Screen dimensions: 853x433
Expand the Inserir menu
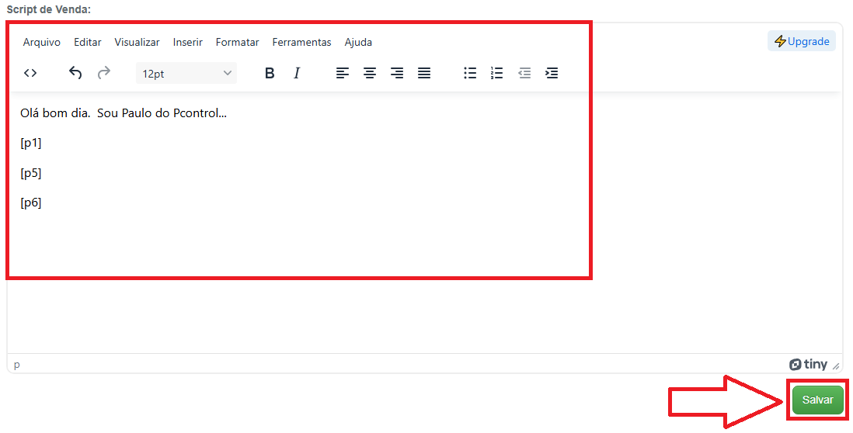point(188,42)
